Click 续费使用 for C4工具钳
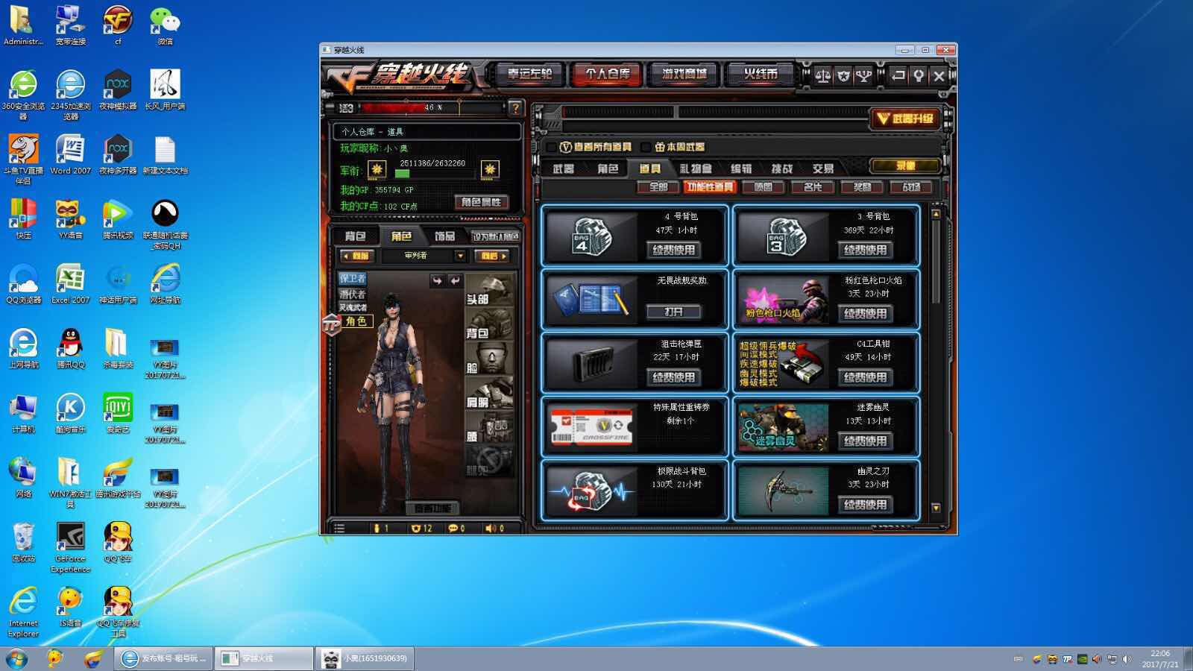This screenshot has width=1193, height=671. point(865,377)
